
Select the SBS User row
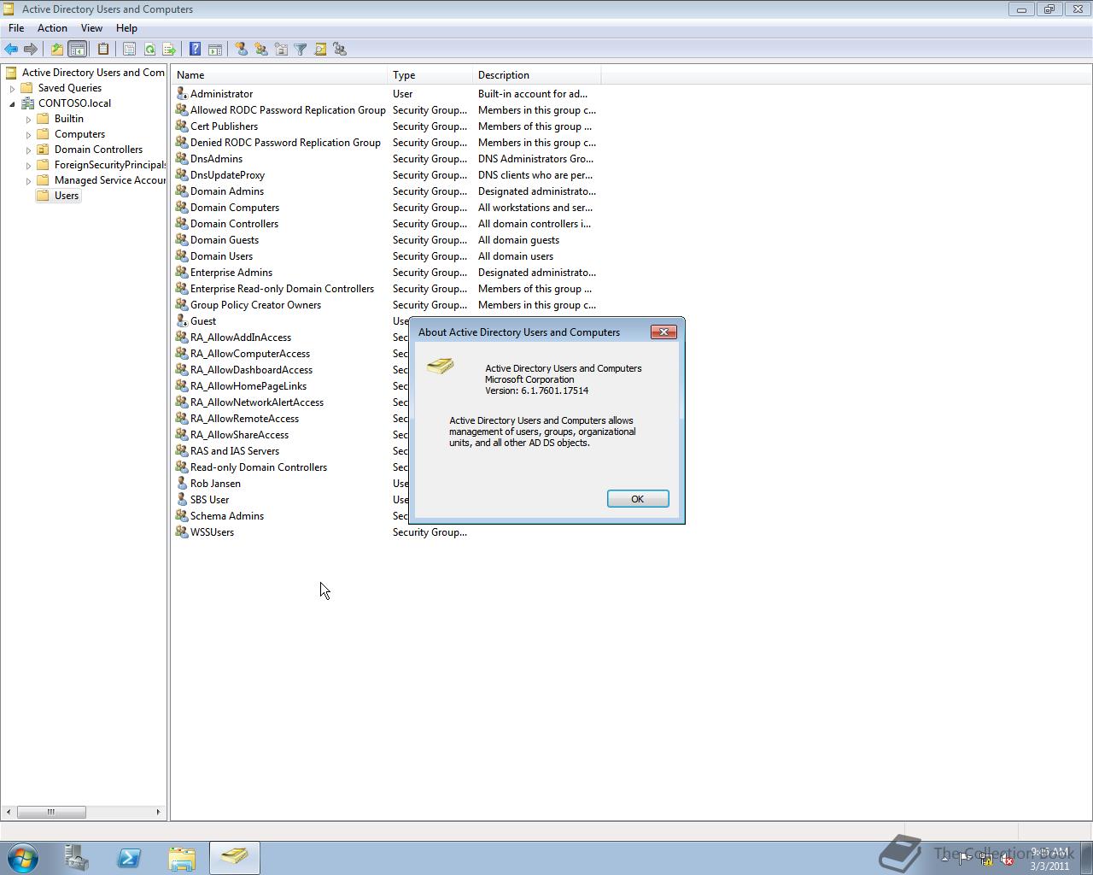click(x=290, y=500)
